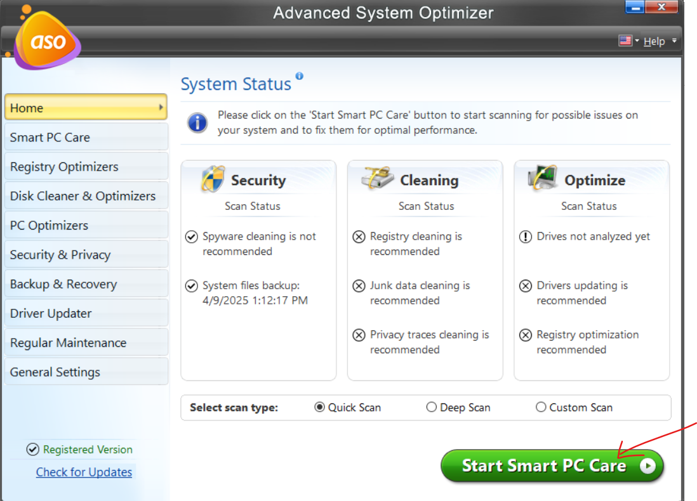This screenshot has height=501, width=697.
Task: Select the Deep Scan option
Action: click(x=432, y=407)
